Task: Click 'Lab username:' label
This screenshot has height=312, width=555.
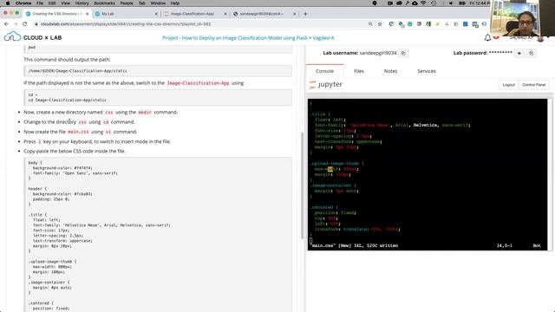Action: 341,53
